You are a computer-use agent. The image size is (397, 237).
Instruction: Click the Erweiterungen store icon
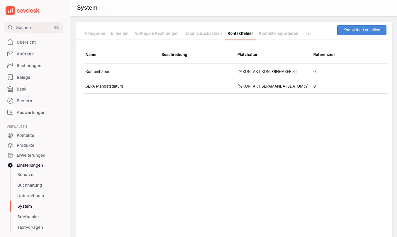(x=10, y=155)
